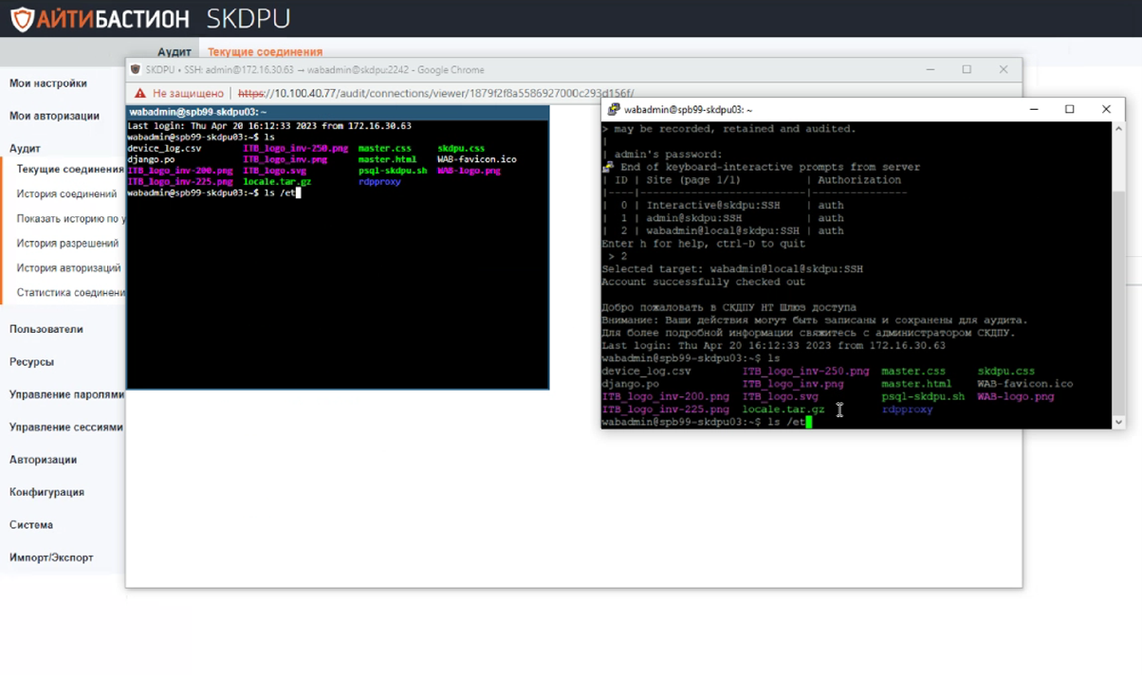Switch to the 'Текущие соединения' tab
Image resolution: width=1142 pixels, height=675 pixels.
265,52
